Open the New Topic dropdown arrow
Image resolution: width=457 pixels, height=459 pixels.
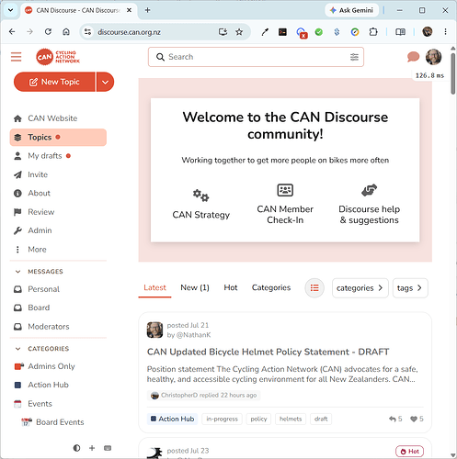point(105,82)
